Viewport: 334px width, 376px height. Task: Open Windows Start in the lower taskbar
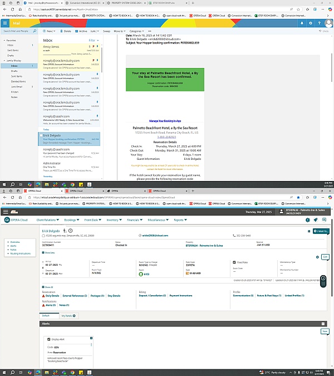click(x=4, y=373)
